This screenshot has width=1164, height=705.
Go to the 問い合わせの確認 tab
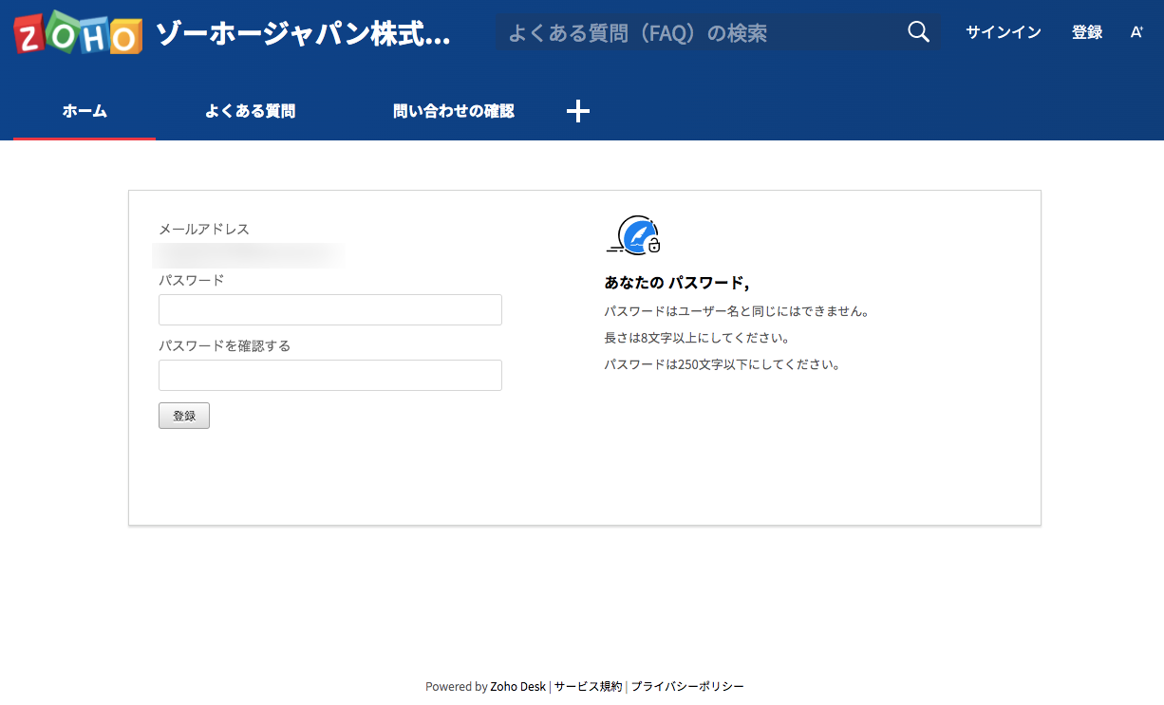coord(453,112)
